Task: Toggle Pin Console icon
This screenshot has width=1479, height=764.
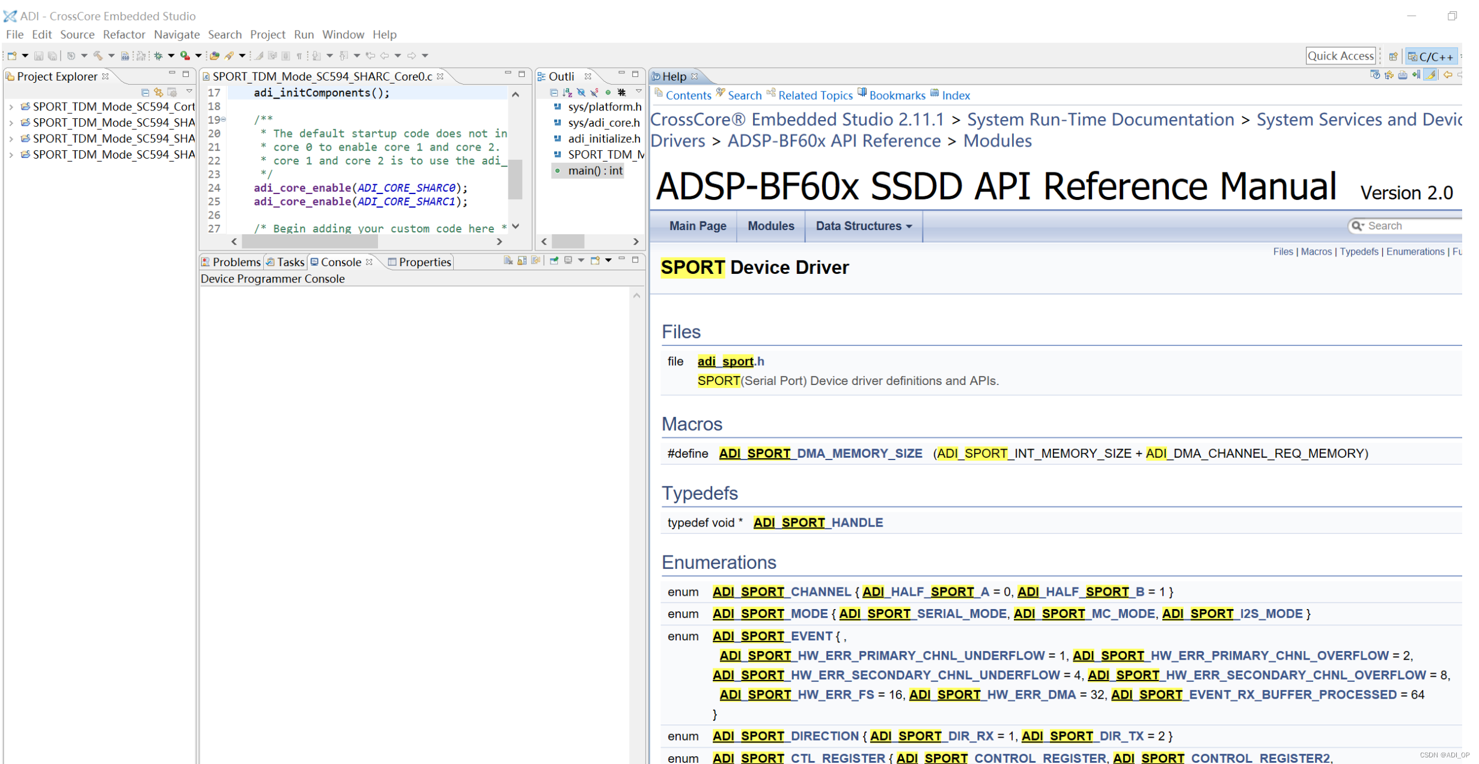Action: click(554, 260)
